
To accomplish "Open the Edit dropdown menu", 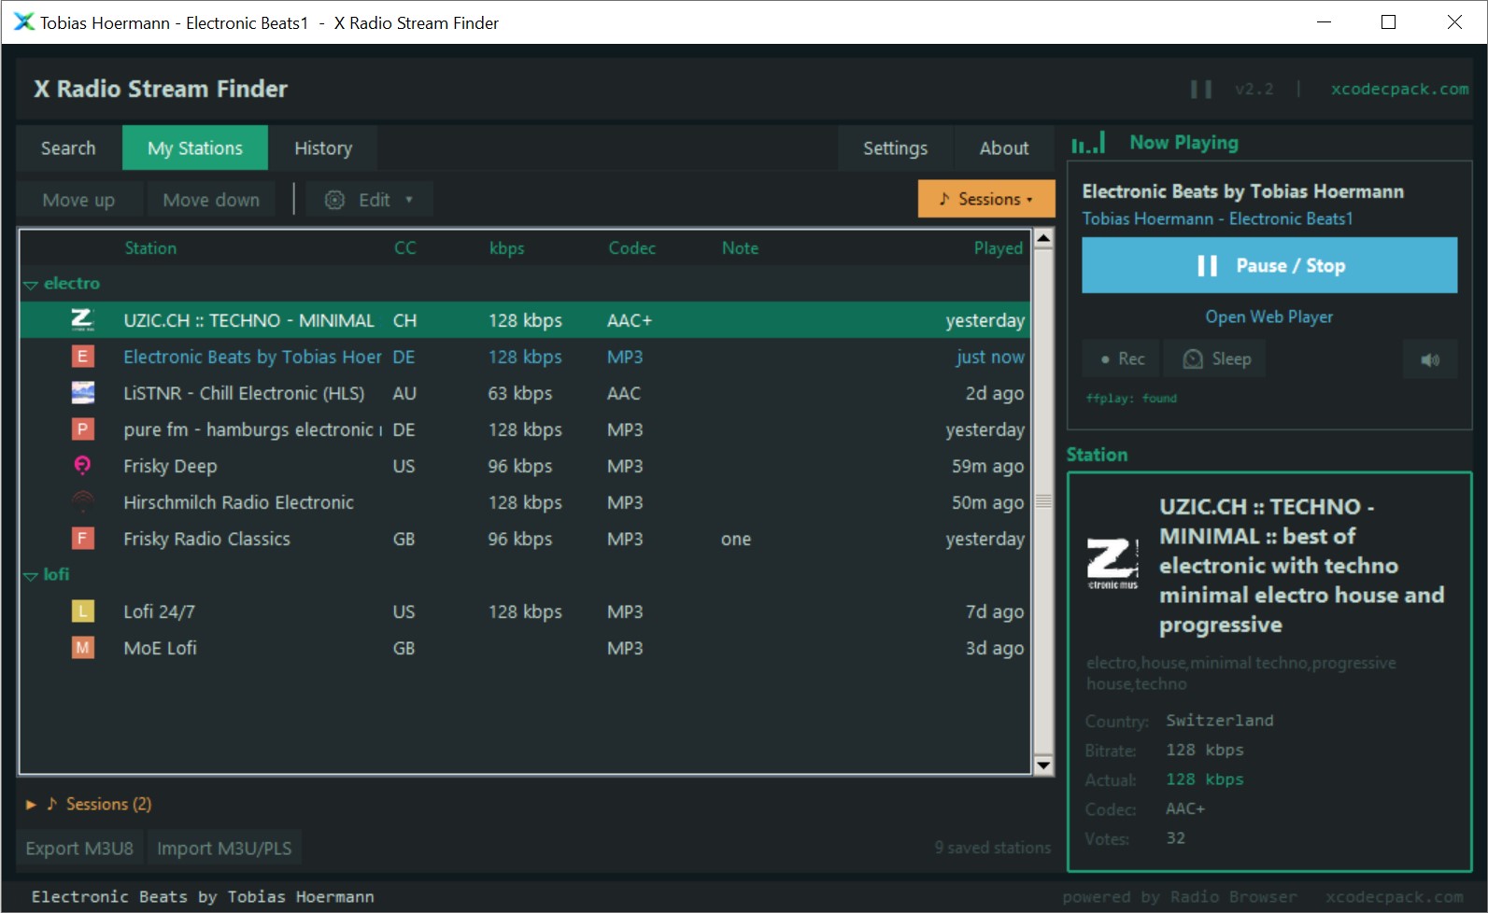I will [x=370, y=200].
